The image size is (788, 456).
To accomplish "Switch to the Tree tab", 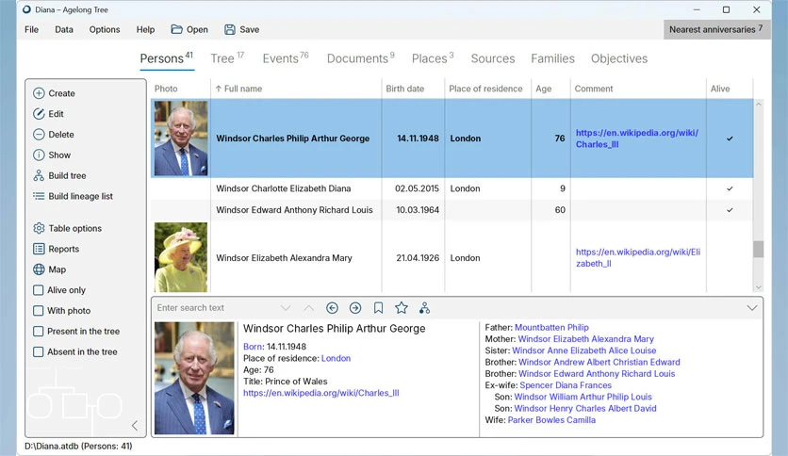I will (227, 58).
